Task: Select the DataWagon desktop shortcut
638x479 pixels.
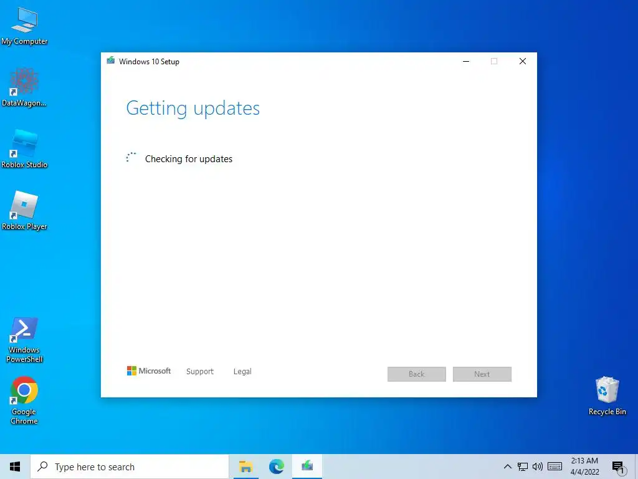Action: pyautogui.click(x=24, y=87)
